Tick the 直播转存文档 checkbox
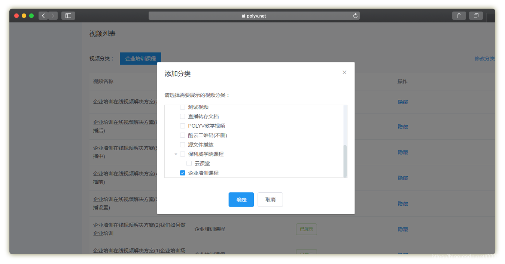 pyautogui.click(x=183, y=117)
